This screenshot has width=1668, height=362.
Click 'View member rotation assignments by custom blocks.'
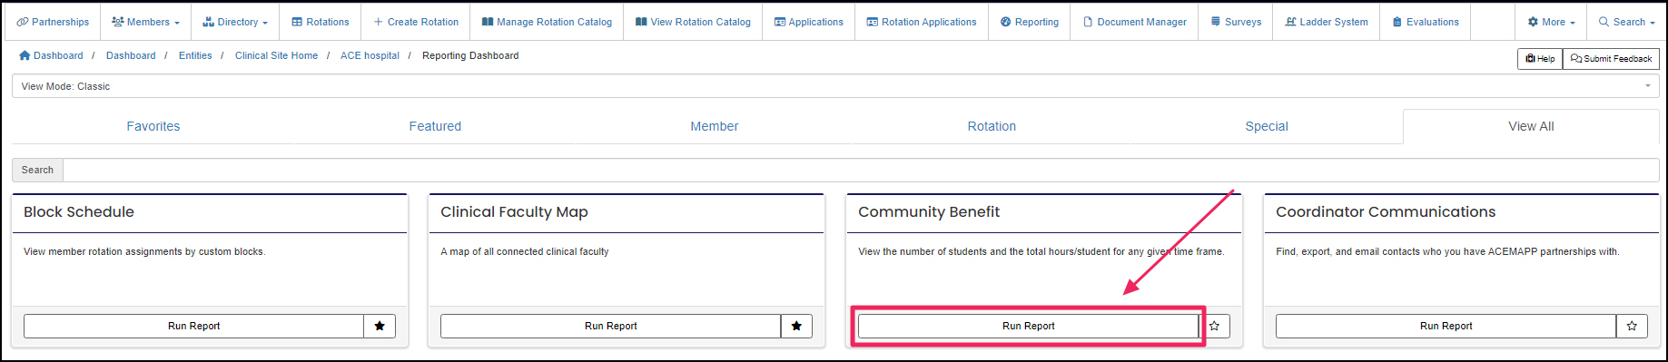coord(144,251)
